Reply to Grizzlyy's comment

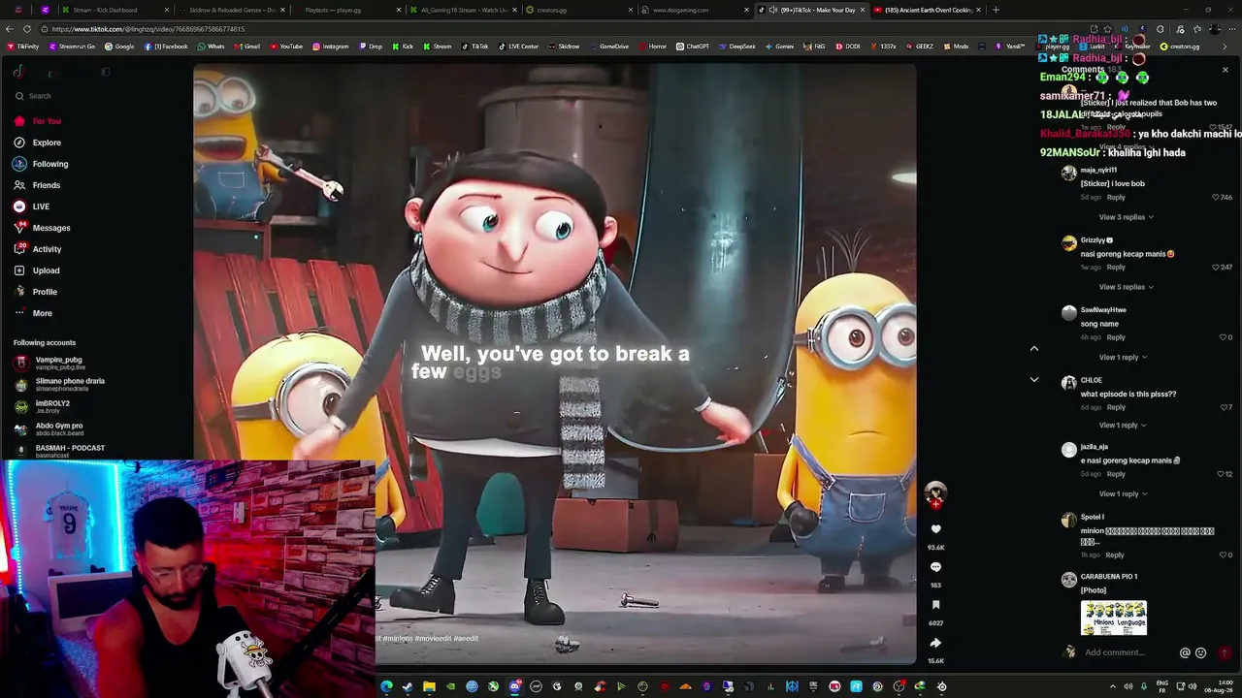point(1116,268)
